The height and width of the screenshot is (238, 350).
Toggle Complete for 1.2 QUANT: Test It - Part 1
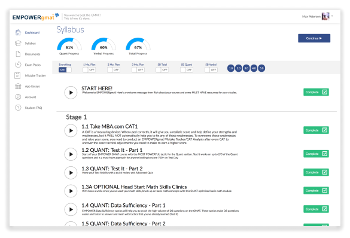coord(325,154)
